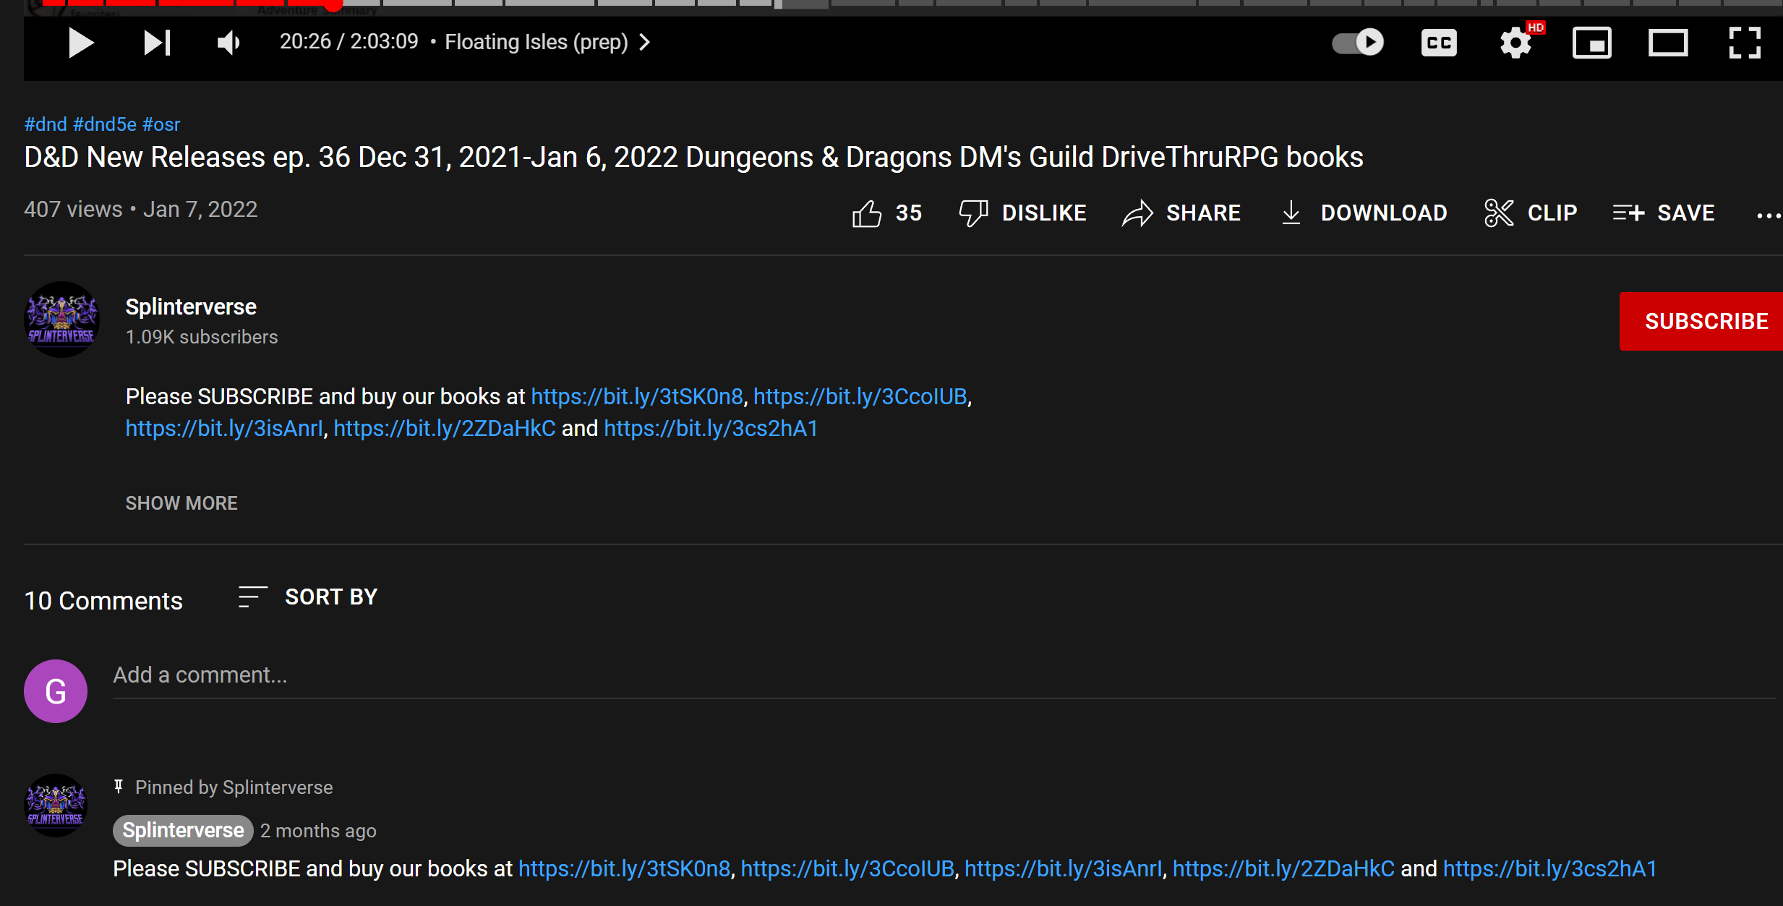Skip to next video

(157, 43)
